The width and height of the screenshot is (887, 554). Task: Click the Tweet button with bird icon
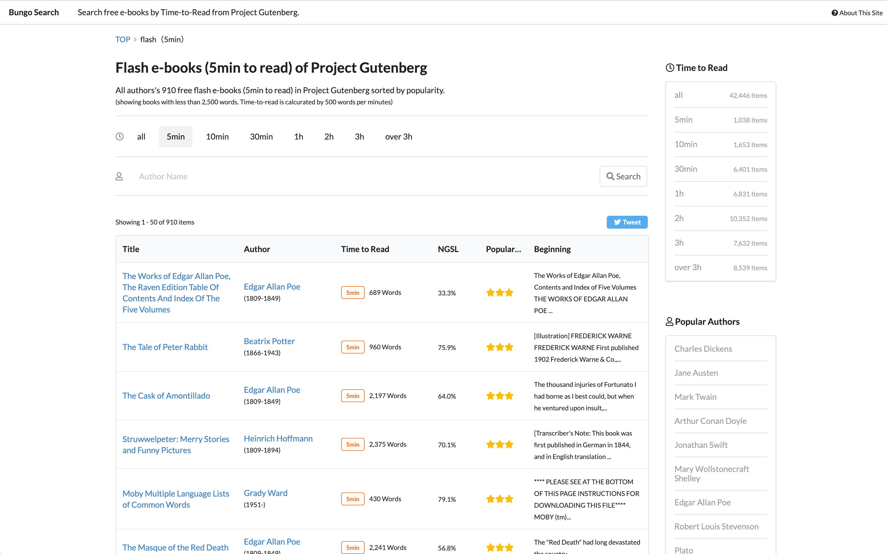pos(627,222)
